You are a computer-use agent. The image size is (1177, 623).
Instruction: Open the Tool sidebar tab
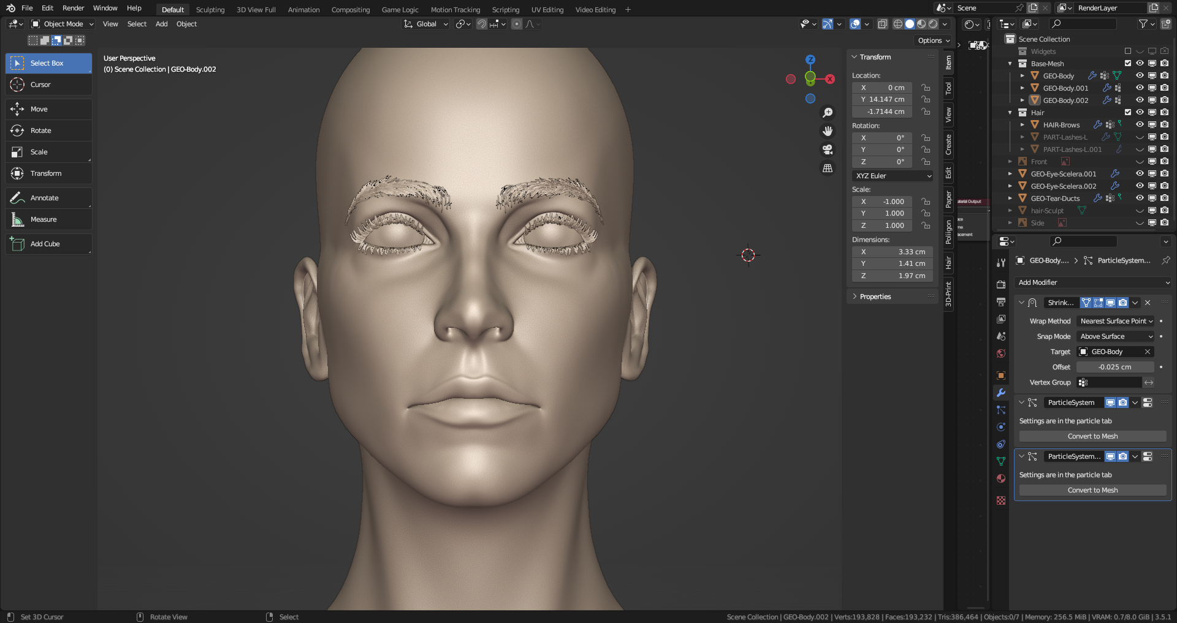pos(948,89)
